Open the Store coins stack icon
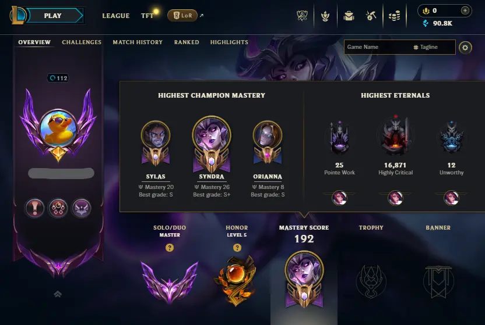The image size is (485, 325). pos(395,16)
